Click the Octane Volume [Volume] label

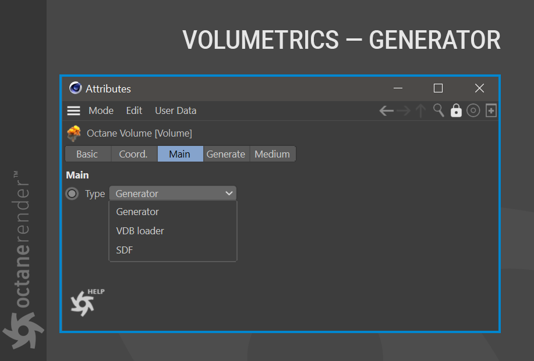click(139, 133)
